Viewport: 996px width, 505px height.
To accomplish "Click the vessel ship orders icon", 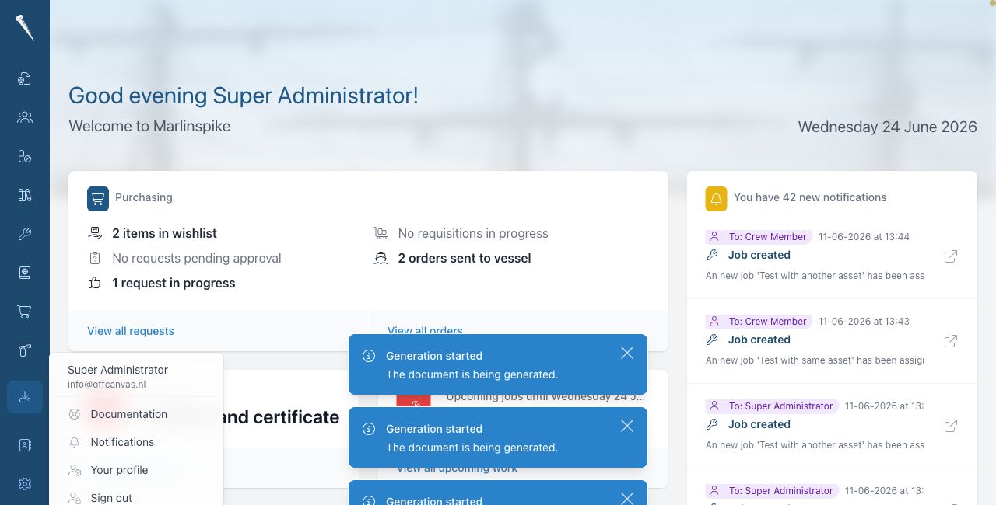I will [x=381, y=258].
